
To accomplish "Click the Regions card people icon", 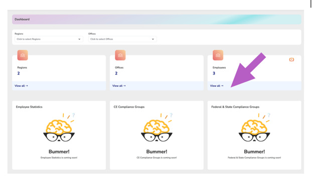I will (x=23, y=55).
